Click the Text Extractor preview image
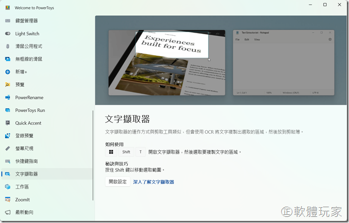This screenshot has width=349, height=223. point(222,62)
